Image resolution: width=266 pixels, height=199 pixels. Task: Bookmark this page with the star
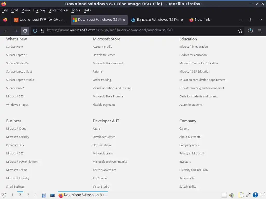point(240,31)
